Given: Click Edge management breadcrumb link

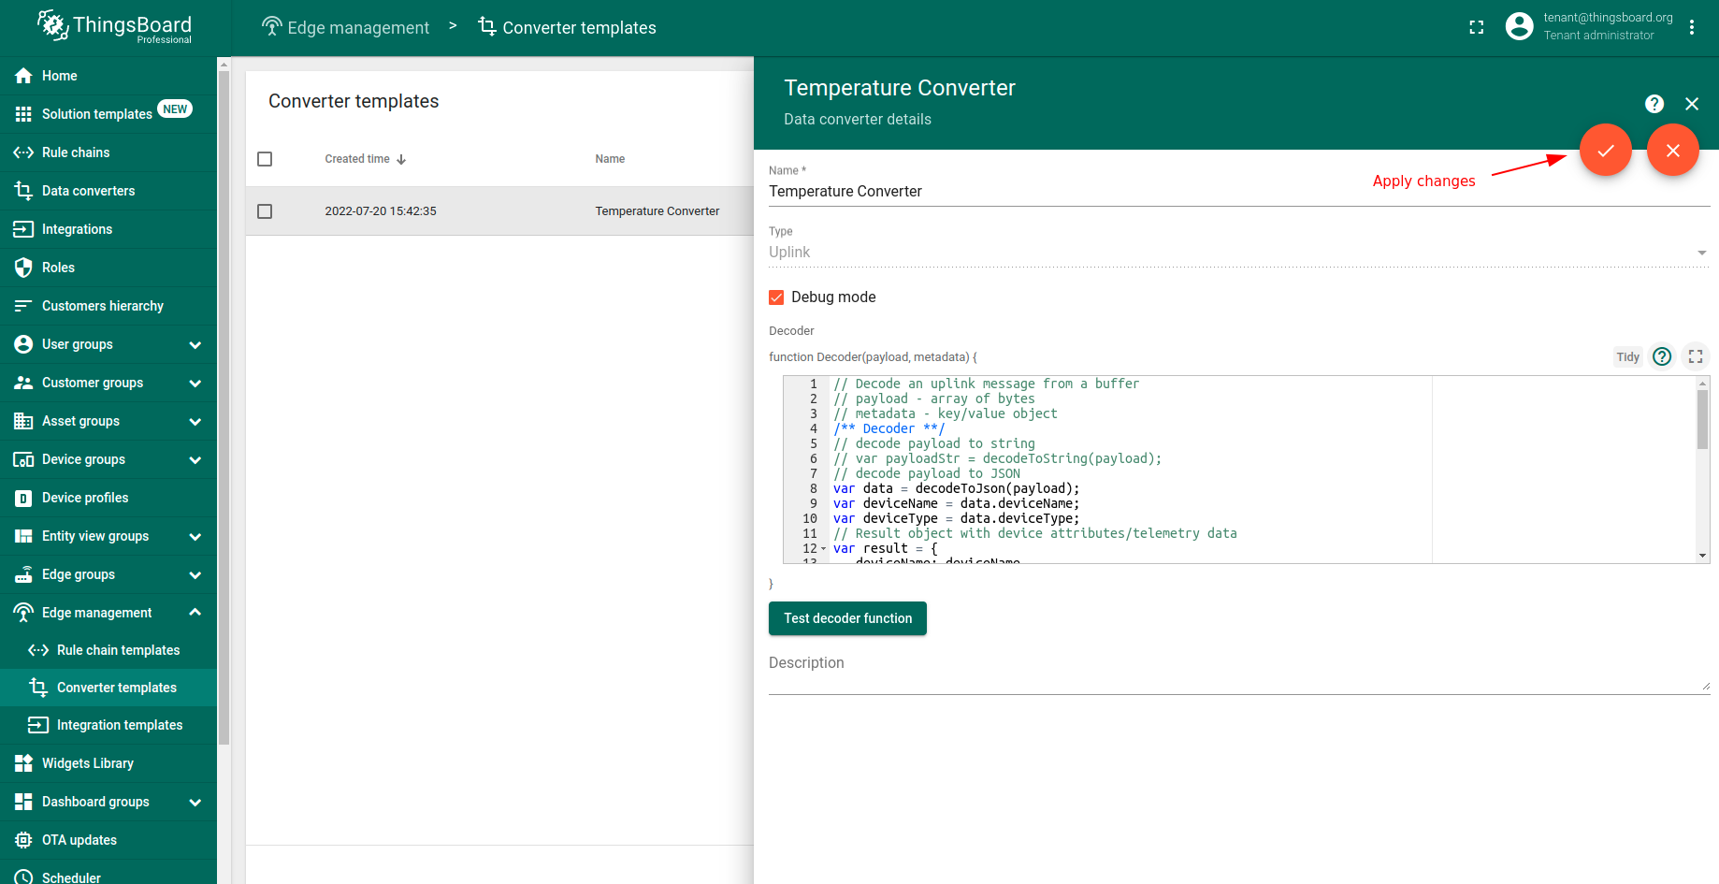Looking at the screenshot, I should pos(345,27).
